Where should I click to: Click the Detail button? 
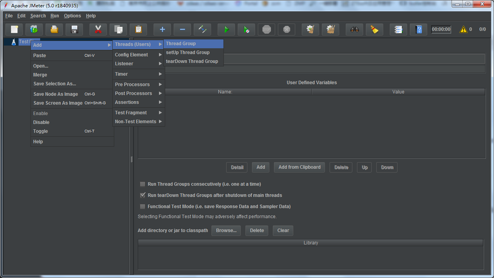pyautogui.click(x=237, y=167)
